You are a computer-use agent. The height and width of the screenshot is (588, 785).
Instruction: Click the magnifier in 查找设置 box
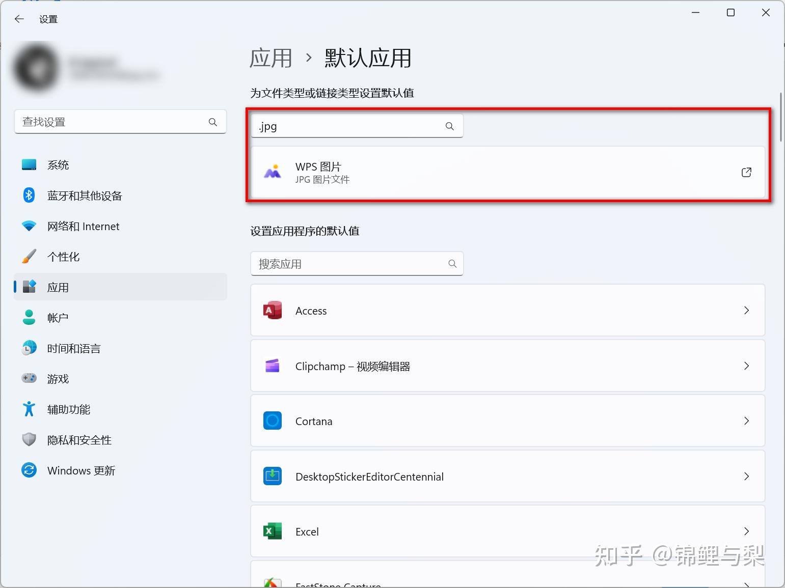click(213, 122)
